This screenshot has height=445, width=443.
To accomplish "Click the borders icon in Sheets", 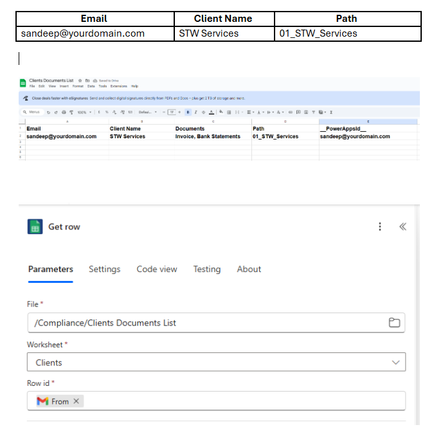I will (x=229, y=113).
